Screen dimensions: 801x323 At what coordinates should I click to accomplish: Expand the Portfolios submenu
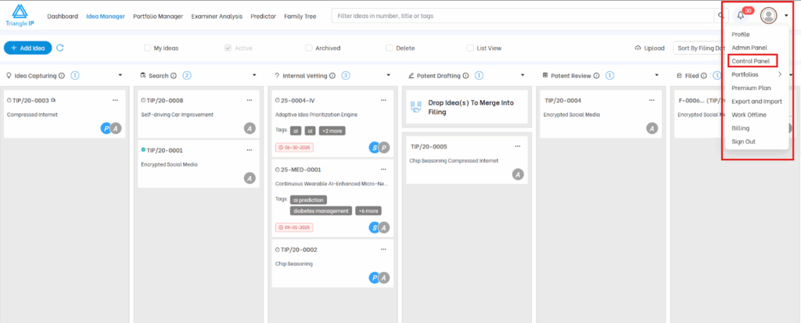pyautogui.click(x=780, y=74)
